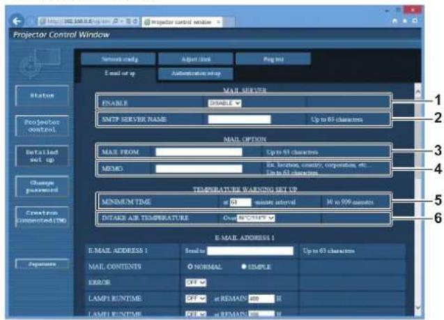The image size is (444, 320).
Task: Switch to the Projector control window browser tab
Action: point(182,22)
